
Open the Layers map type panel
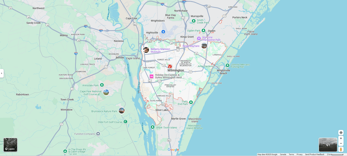tap(10, 145)
